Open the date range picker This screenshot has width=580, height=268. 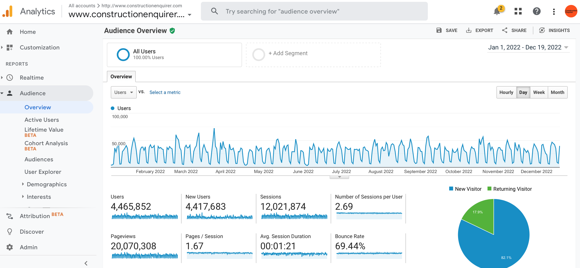[x=528, y=47]
